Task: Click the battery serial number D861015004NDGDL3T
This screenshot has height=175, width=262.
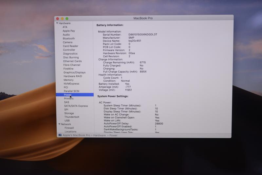Action: [143, 34]
